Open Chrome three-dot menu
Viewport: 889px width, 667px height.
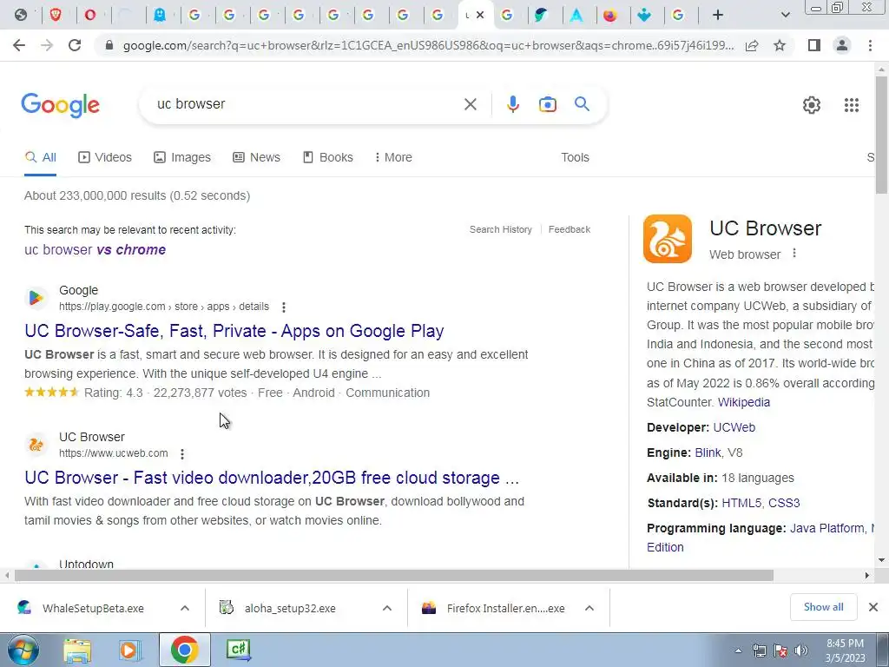point(870,45)
